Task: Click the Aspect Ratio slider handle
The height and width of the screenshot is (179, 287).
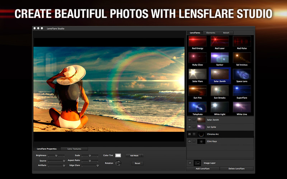Action: point(90,161)
